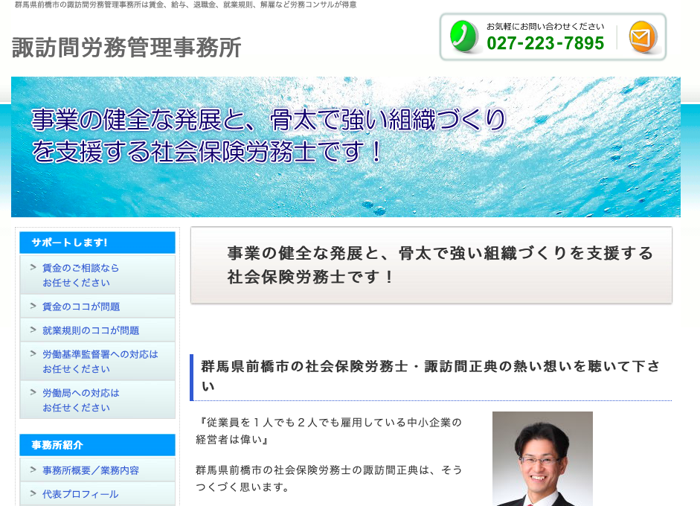Select the 労働局への対応はお任せください link
Screen dimensions: 700x506
(x=80, y=400)
